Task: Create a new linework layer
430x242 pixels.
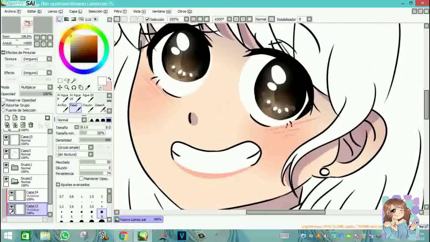Action: point(15,118)
